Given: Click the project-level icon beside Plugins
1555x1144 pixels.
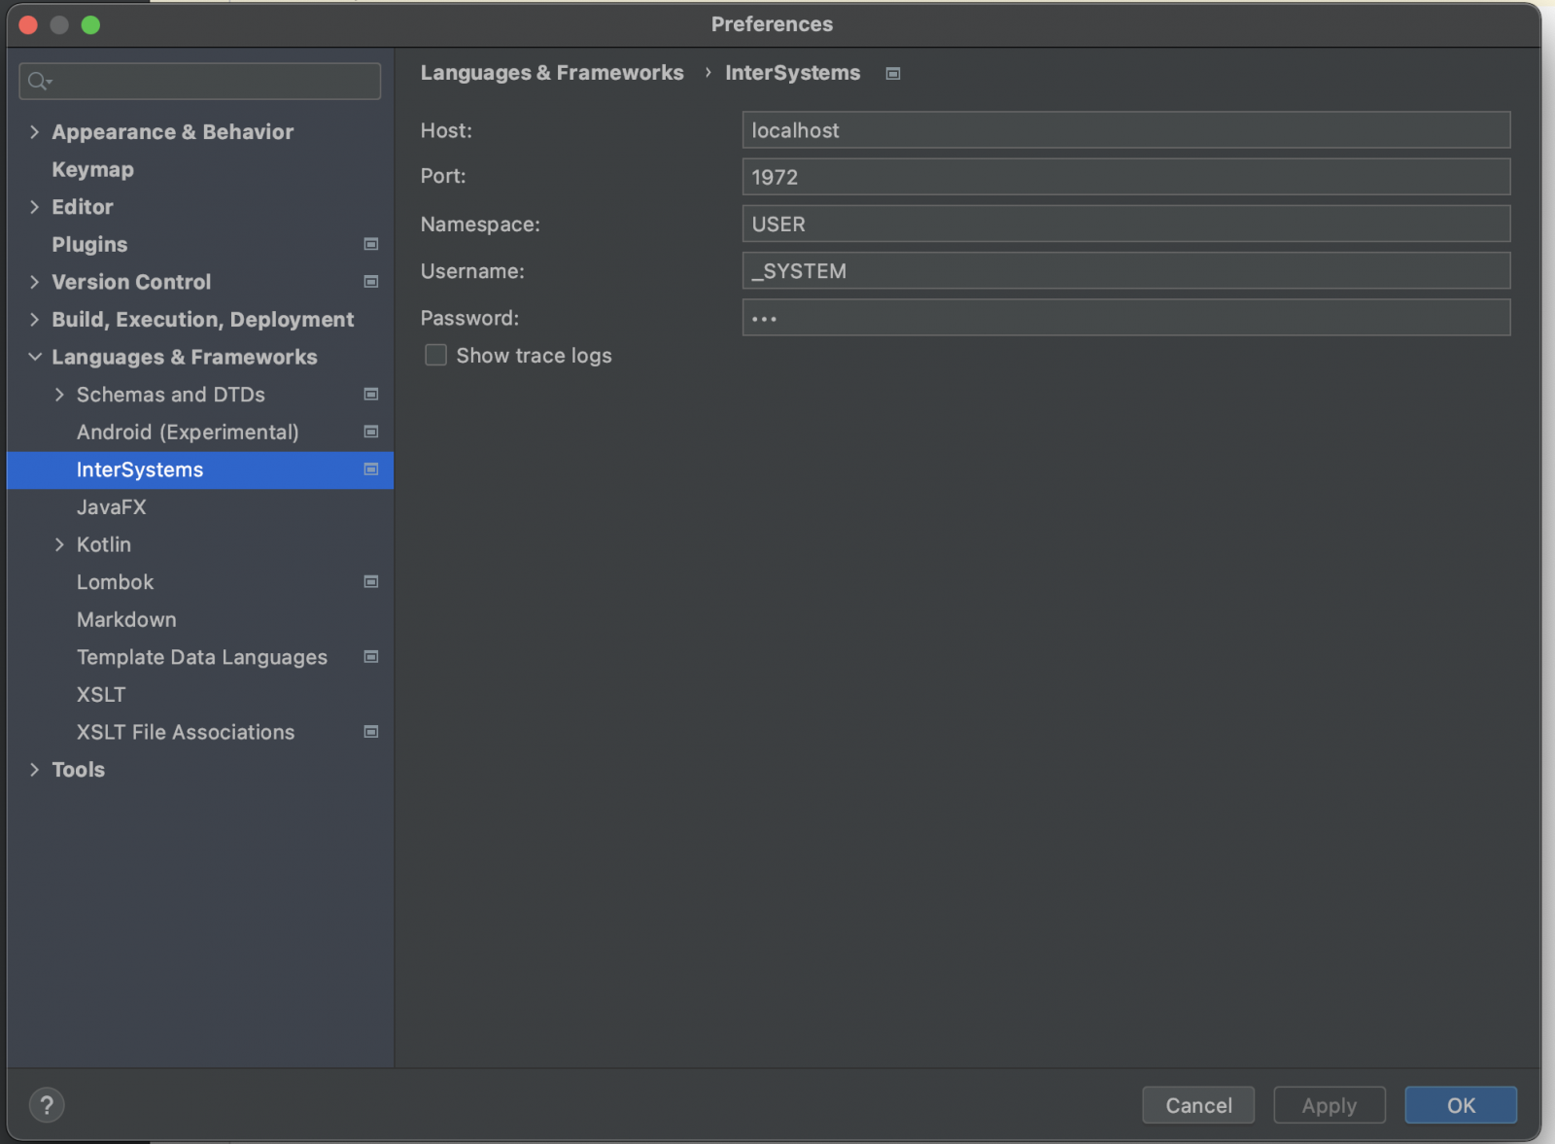Looking at the screenshot, I should tap(370, 244).
